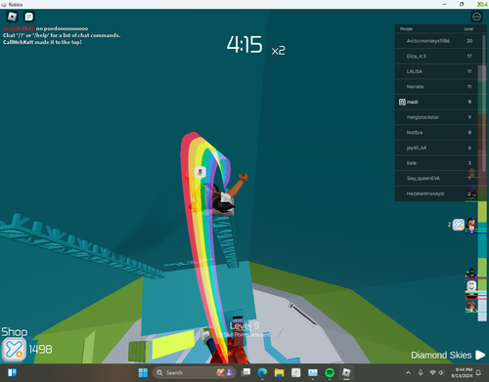Click the emote icon above the character

(x=200, y=172)
